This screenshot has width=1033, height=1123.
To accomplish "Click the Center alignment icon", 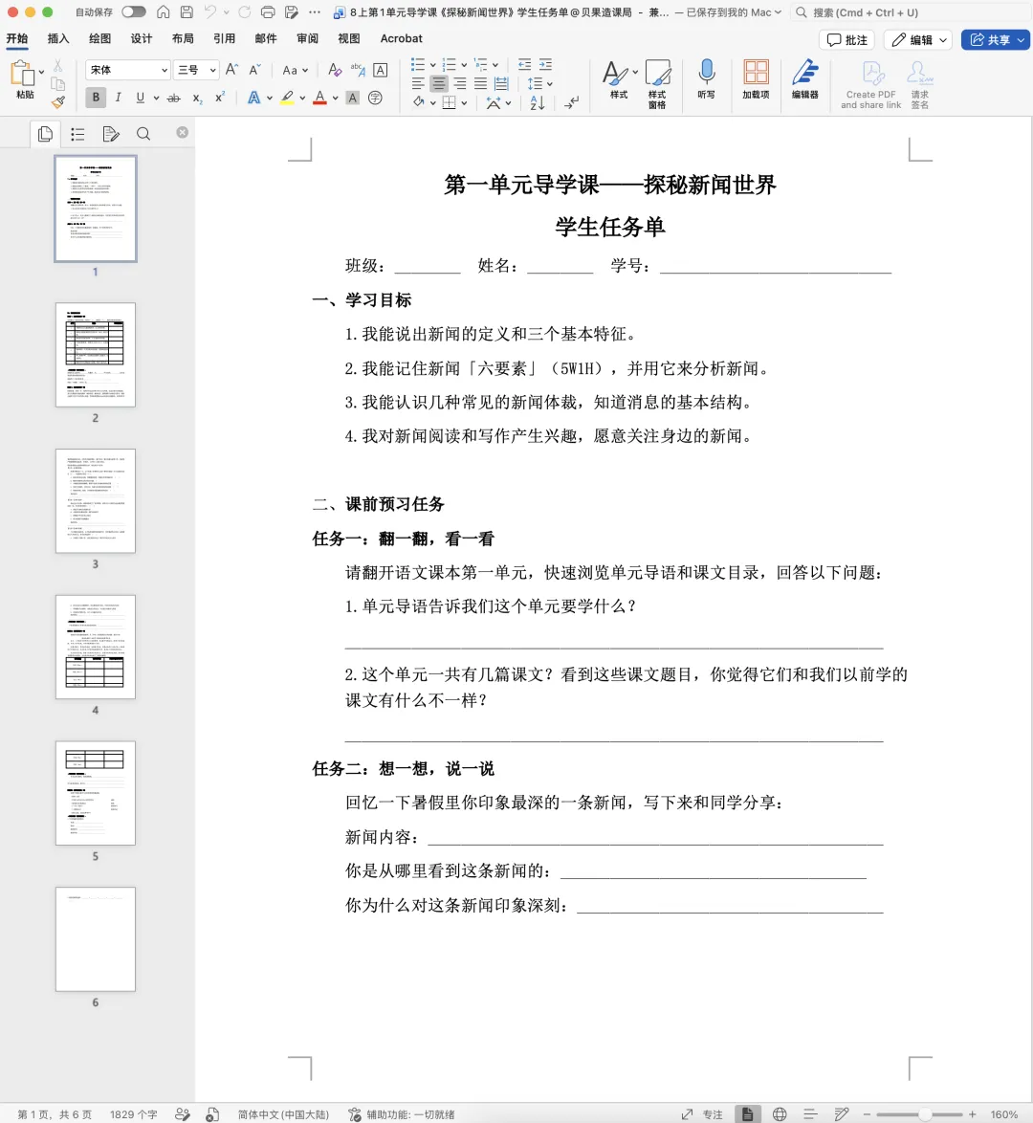I will click(x=439, y=84).
